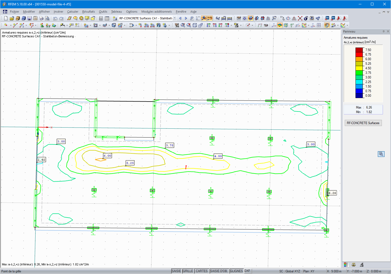This screenshot has height=274, width=391.
Task: Print the current graphic
Action: [41, 18]
